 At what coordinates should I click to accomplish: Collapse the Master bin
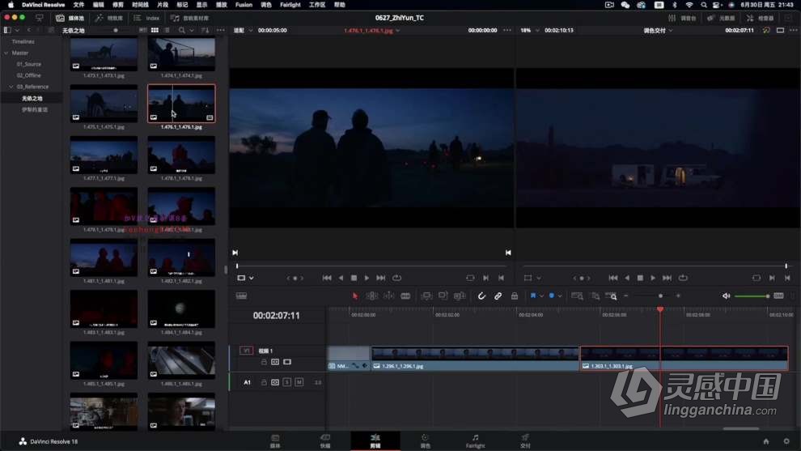tap(6, 53)
